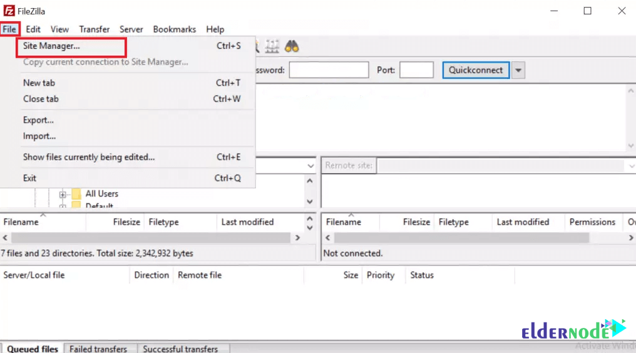Open the File menu
The height and width of the screenshot is (353, 636).
click(9, 29)
